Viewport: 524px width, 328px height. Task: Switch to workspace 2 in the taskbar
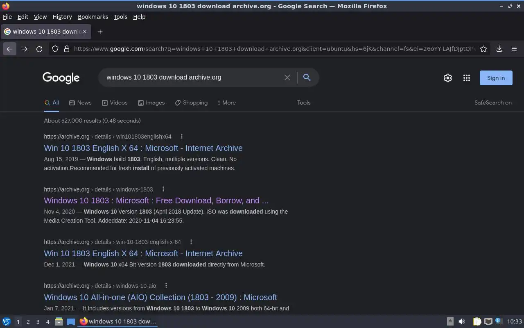(28, 321)
